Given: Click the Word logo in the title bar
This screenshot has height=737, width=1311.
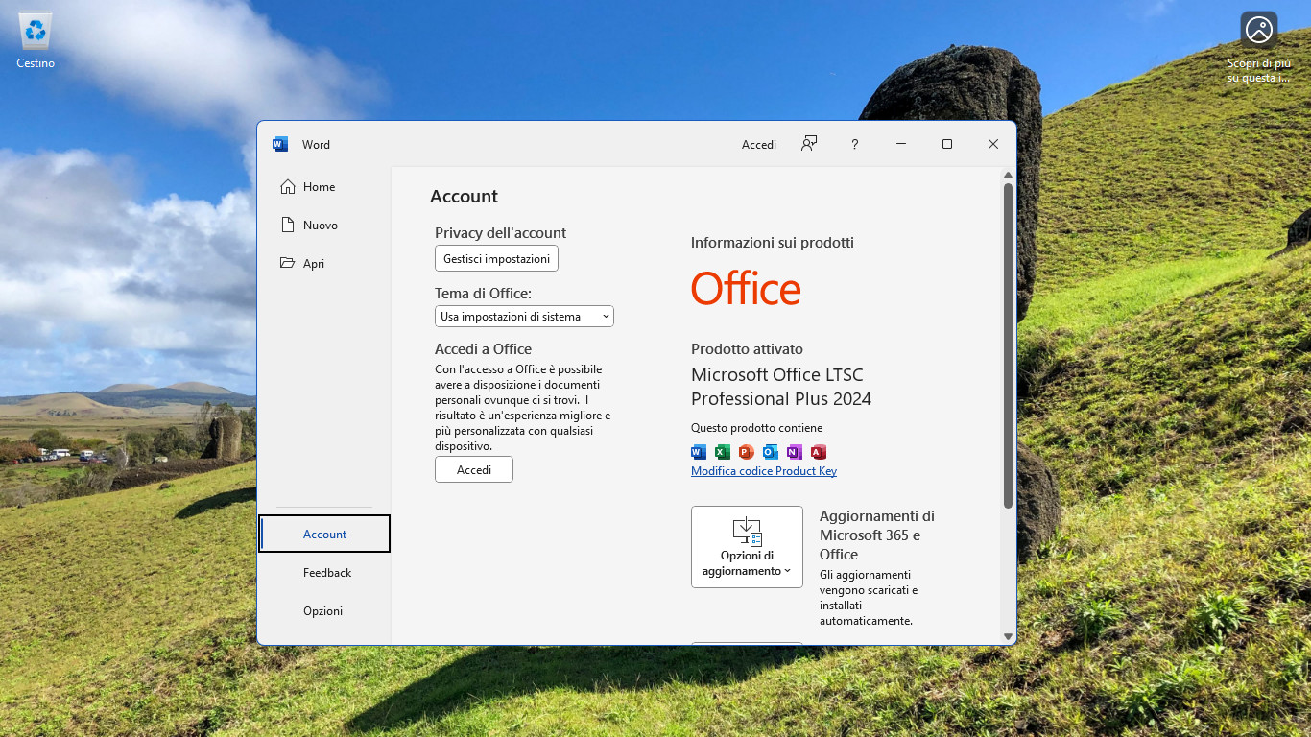Looking at the screenshot, I should pyautogui.click(x=280, y=145).
